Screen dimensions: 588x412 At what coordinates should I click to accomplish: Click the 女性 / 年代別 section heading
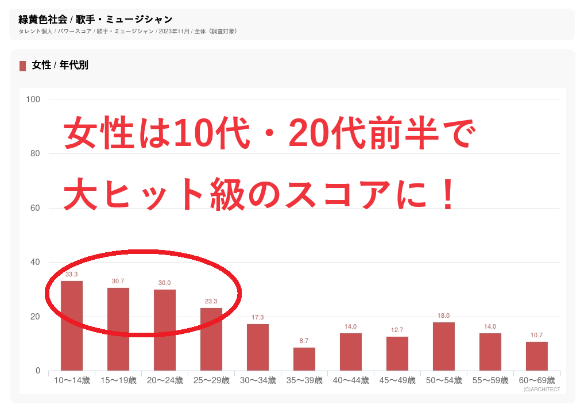click(60, 66)
